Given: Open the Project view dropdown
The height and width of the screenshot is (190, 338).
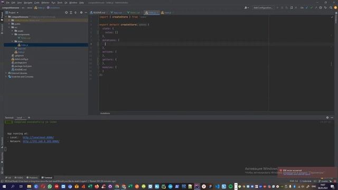Looking at the screenshot, I should 12,13.
